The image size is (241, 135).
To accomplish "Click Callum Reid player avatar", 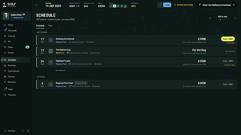I will point(6,16).
